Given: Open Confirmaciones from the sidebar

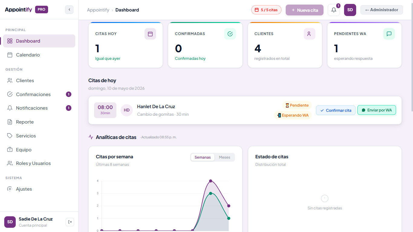Looking at the screenshot, I should [x=39, y=94].
